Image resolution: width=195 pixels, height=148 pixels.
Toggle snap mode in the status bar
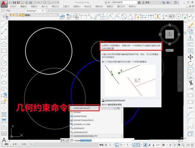[110, 145]
